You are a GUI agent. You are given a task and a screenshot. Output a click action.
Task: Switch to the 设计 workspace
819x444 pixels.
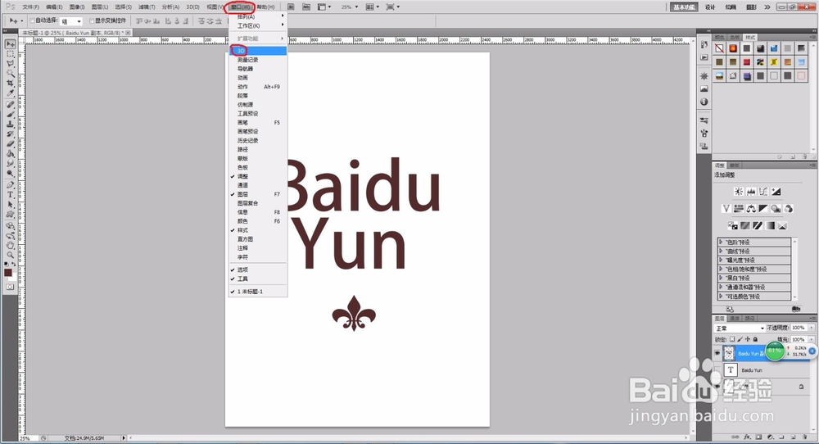click(710, 7)
